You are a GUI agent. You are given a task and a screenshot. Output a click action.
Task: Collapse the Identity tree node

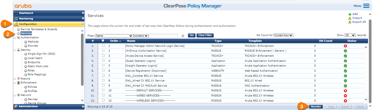(x=15, y=50)
